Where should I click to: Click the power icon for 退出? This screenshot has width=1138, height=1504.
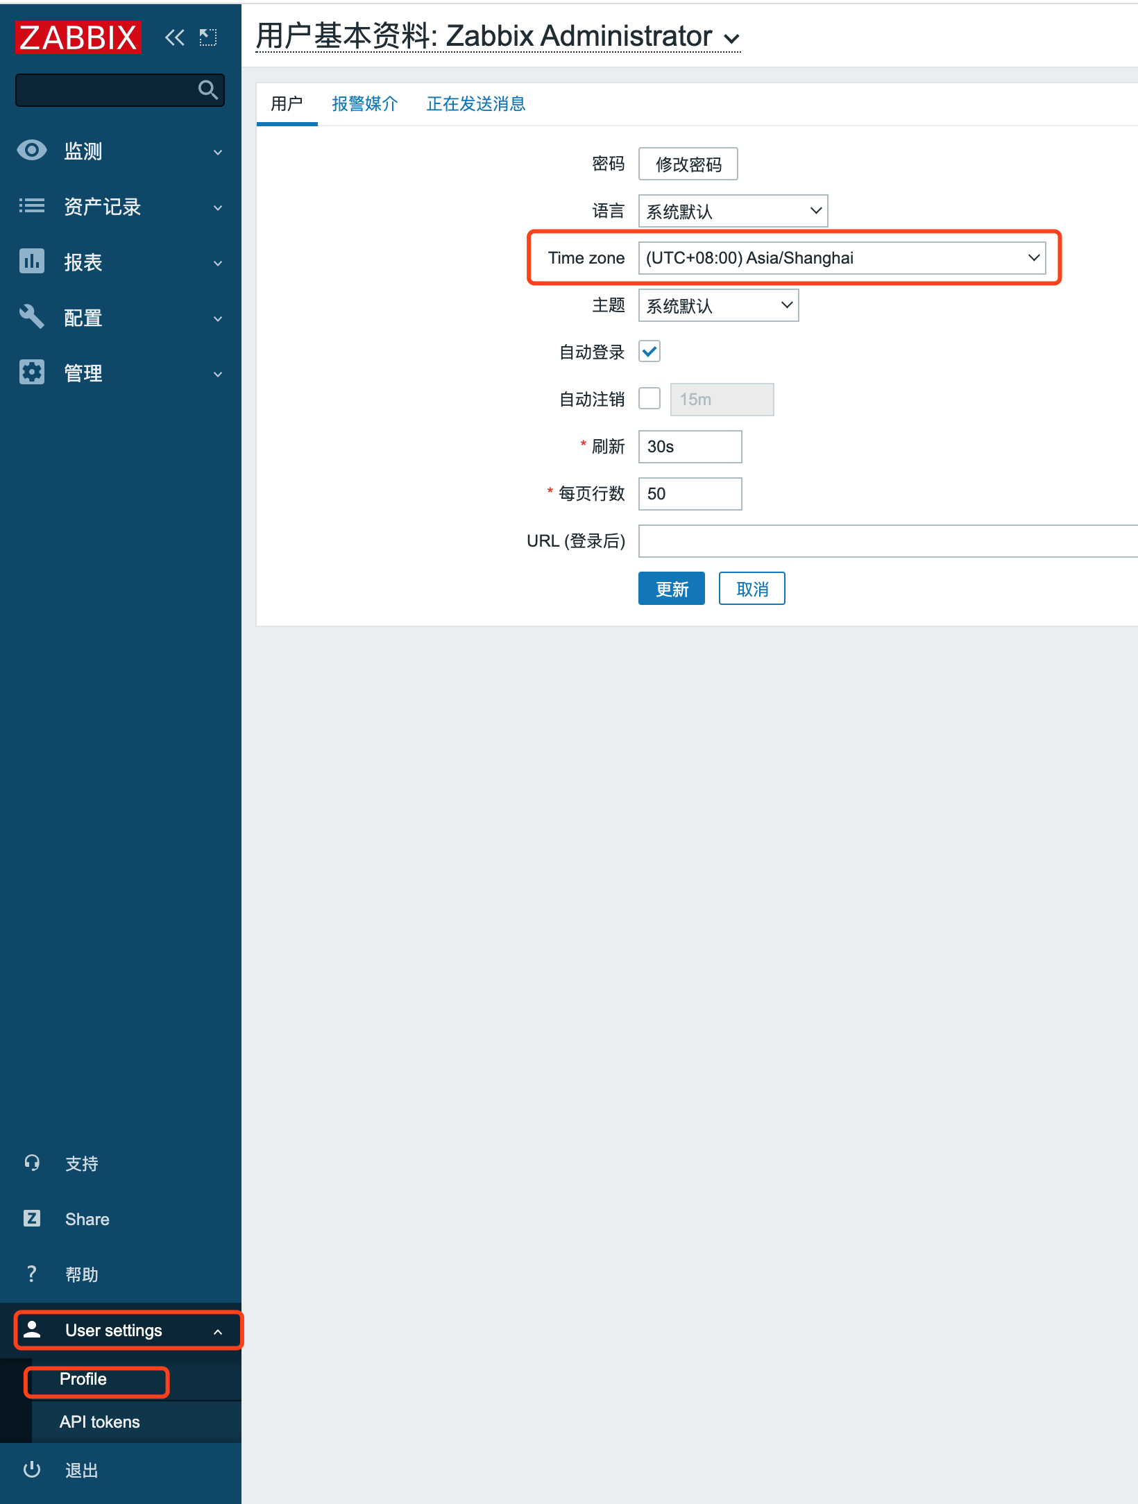[x=32, y=1470]
